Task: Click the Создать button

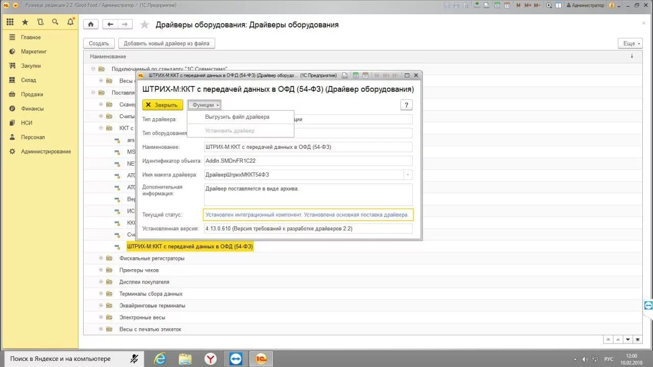Action: pos(99,43)
